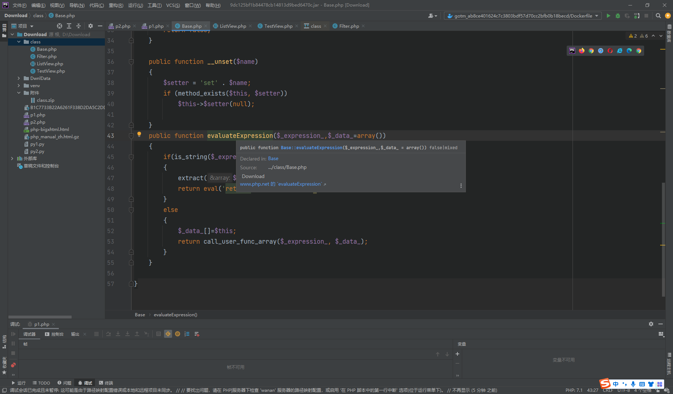673x394 pixels.
Task: Open project panel settings gear
Action: pos(91,26)
